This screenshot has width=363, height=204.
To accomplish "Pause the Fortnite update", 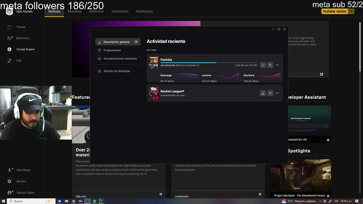I will [x=263, y=65].
